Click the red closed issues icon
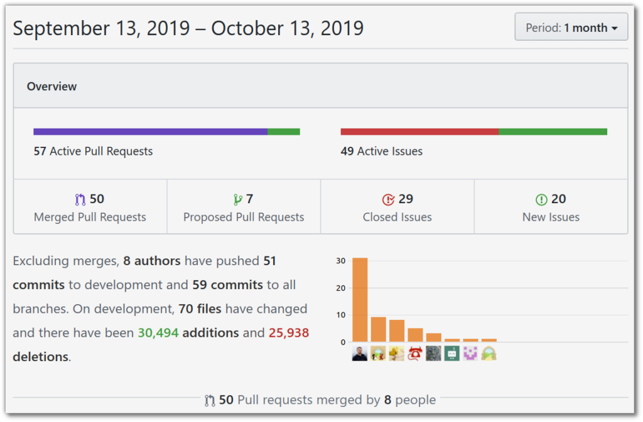The height and width of the screenshot is (422, 643). click(x=388, y=199)
